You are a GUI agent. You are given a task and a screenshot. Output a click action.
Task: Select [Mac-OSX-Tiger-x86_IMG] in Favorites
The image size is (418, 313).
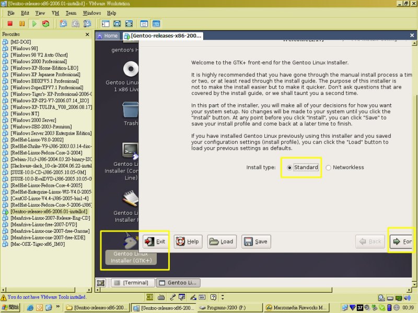[38, 244]
